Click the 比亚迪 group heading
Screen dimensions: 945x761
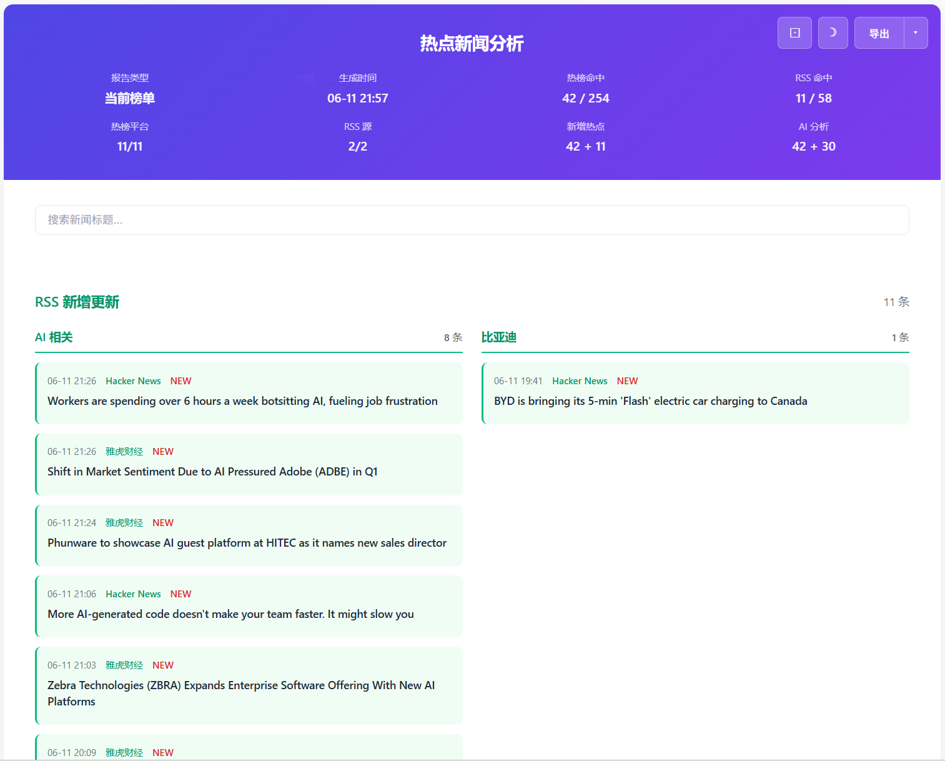(499, 337)
